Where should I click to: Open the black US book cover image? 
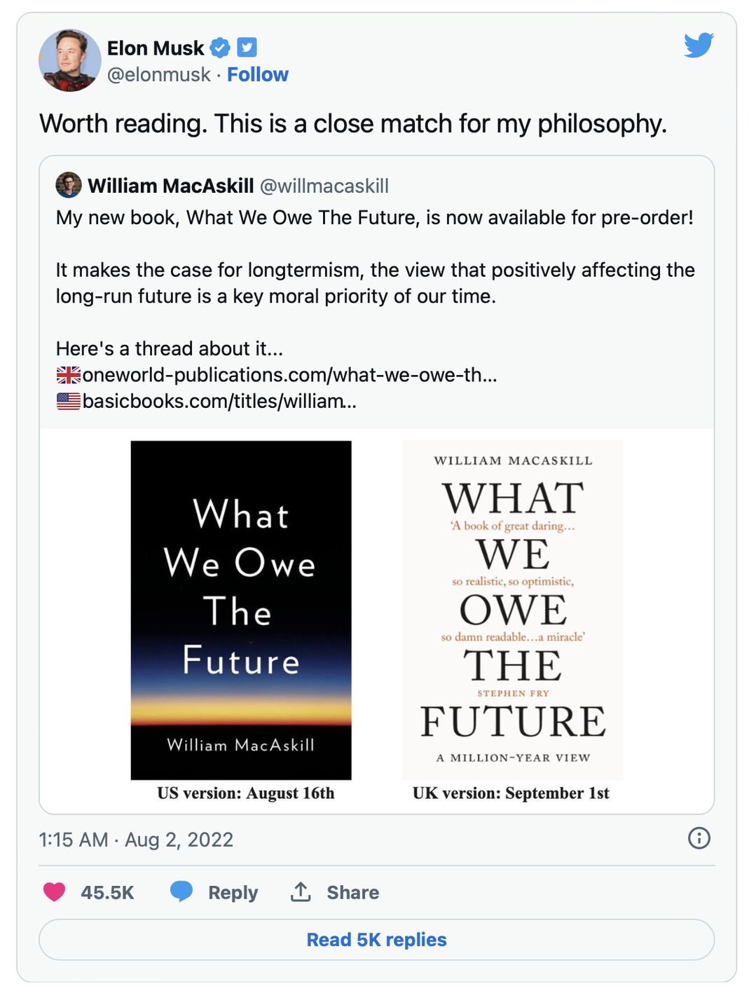[241, 610]
